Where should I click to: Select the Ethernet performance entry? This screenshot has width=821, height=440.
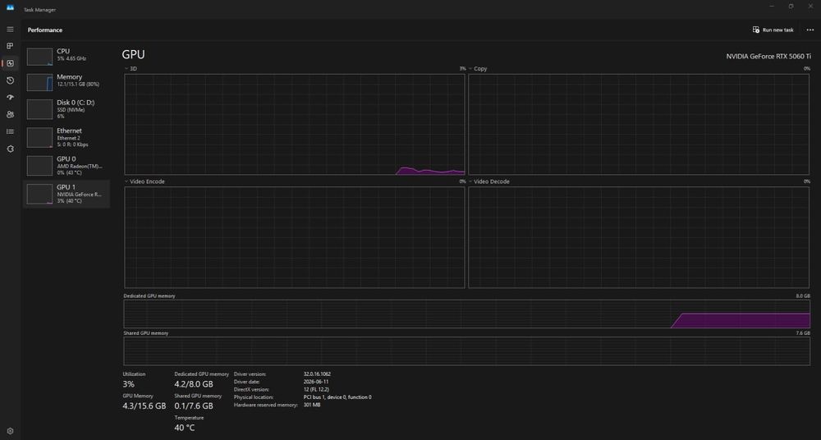[x=66, y=137]
